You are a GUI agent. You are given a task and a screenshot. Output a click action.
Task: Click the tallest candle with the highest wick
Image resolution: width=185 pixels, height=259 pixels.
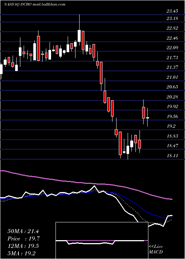tap(79, 30)
